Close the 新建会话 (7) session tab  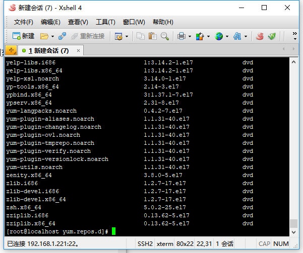click(x=78, y=50)
